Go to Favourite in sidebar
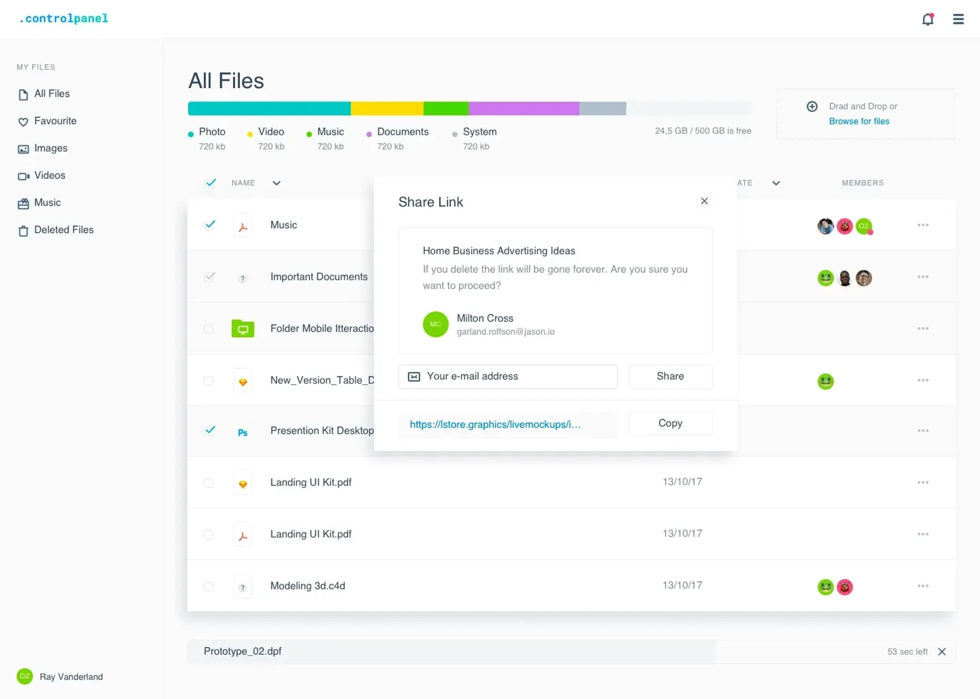The width and height of the screenshot is (980, 699). (55, 121)
